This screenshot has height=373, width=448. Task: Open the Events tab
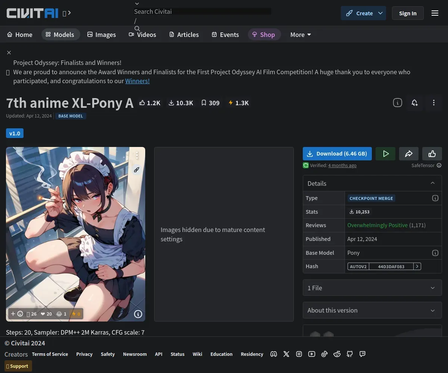click(225, 34)
